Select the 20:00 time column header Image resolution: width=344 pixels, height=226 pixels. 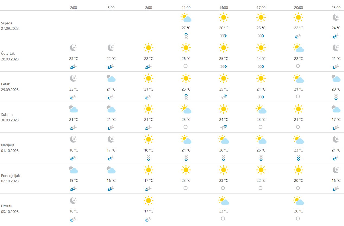tap(298, 8)
